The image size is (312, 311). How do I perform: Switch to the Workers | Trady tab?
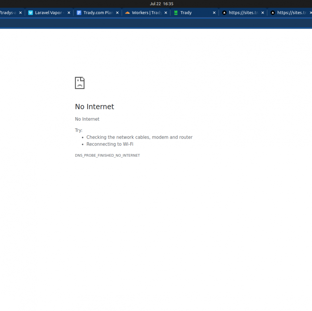[x=146, y=13]
